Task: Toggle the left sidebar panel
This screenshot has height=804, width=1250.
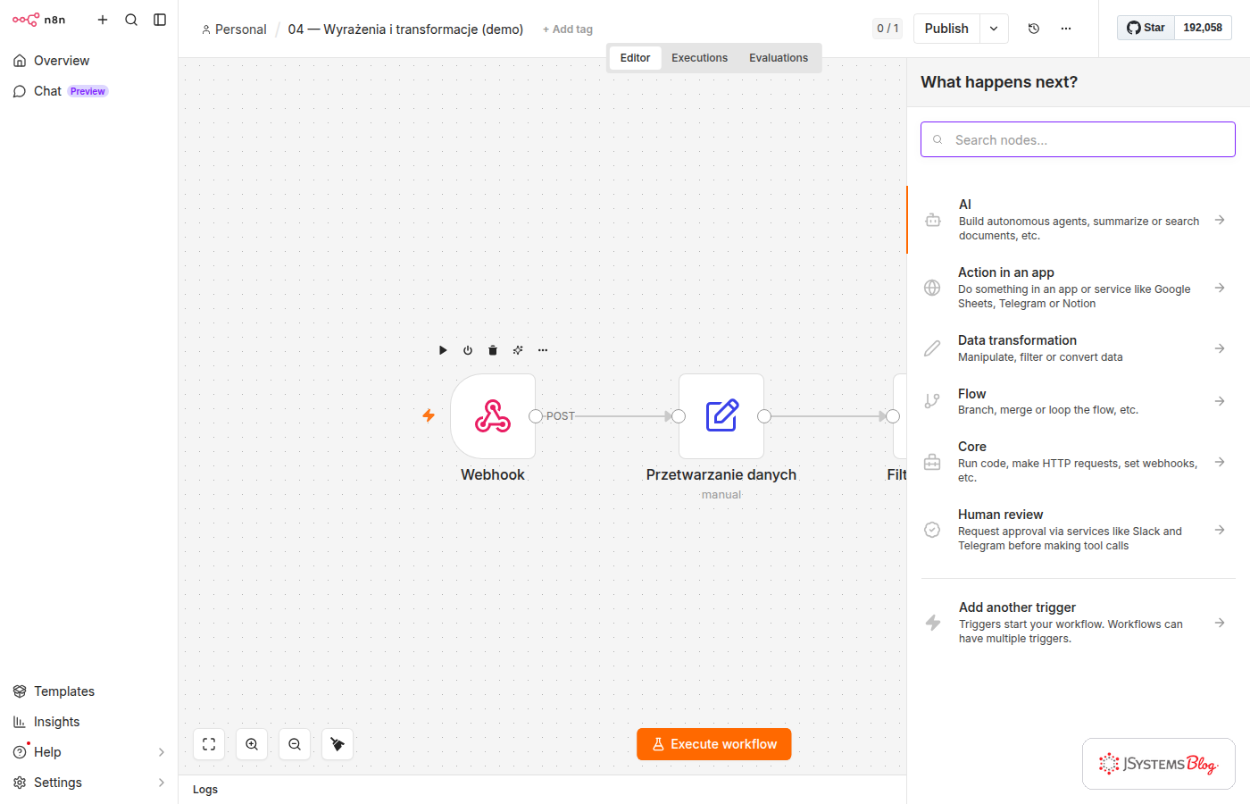Action: (x=160, y=20)
